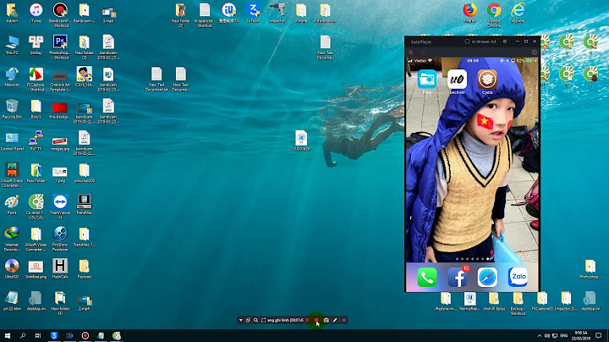Screen dimensions: 609x342
Task: Toggle the In-Stream Ad option in the AirPlayer title bar
Action: tap(480, 41)
